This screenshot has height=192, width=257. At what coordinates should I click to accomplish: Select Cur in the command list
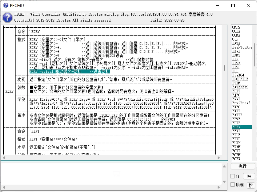(x=235, y=39)
